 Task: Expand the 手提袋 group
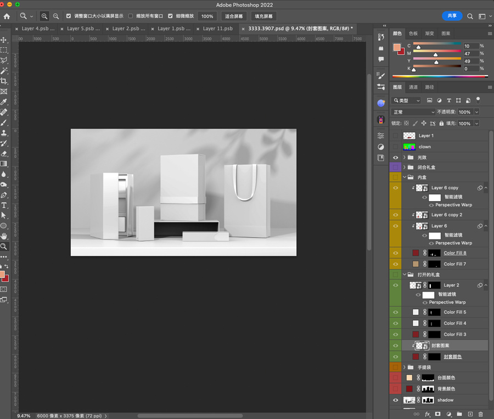pos(404,367)
